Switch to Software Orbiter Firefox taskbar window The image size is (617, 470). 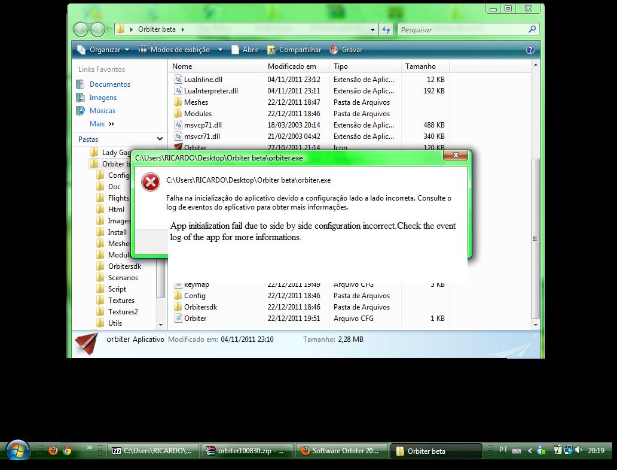tap(341, 451)
